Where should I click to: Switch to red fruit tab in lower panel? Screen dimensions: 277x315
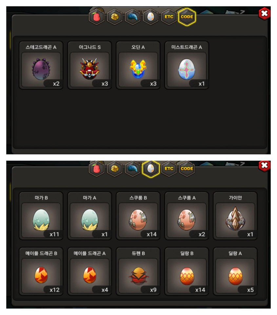pos(97,169)
